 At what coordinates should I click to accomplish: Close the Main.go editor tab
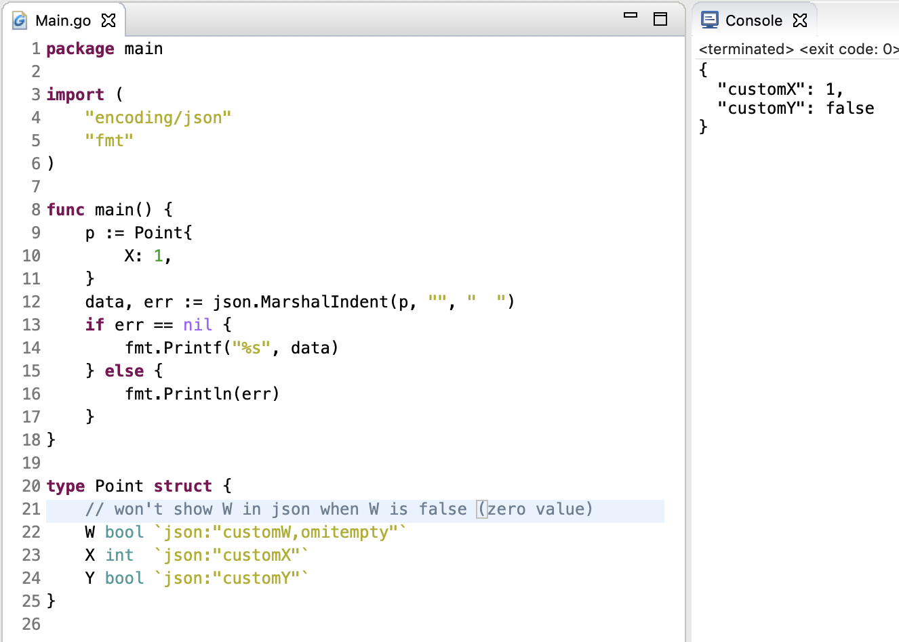[108, 20]
